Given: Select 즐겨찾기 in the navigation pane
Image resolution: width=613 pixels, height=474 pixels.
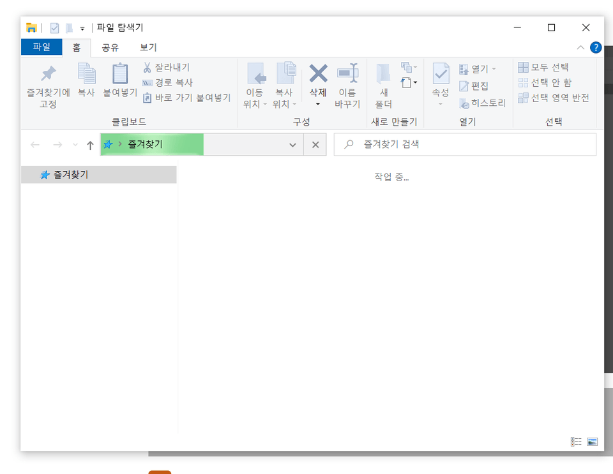Looking at the screenshot, I should pos(99,175).
